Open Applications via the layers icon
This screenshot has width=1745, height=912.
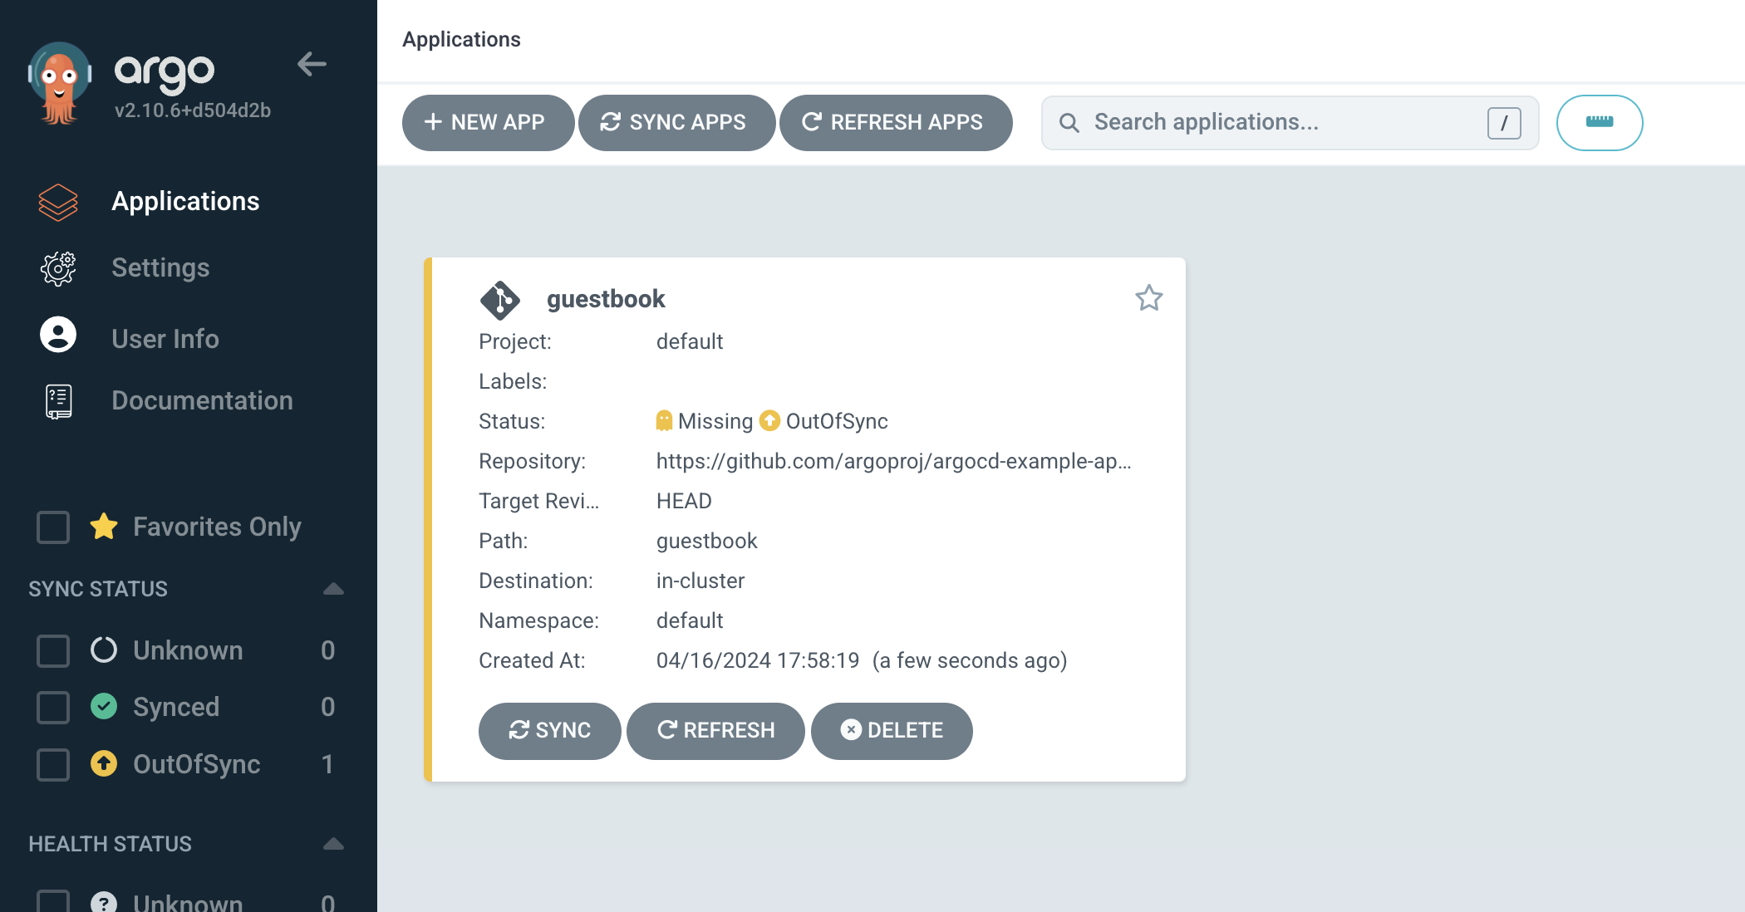(x=58, y=202)
